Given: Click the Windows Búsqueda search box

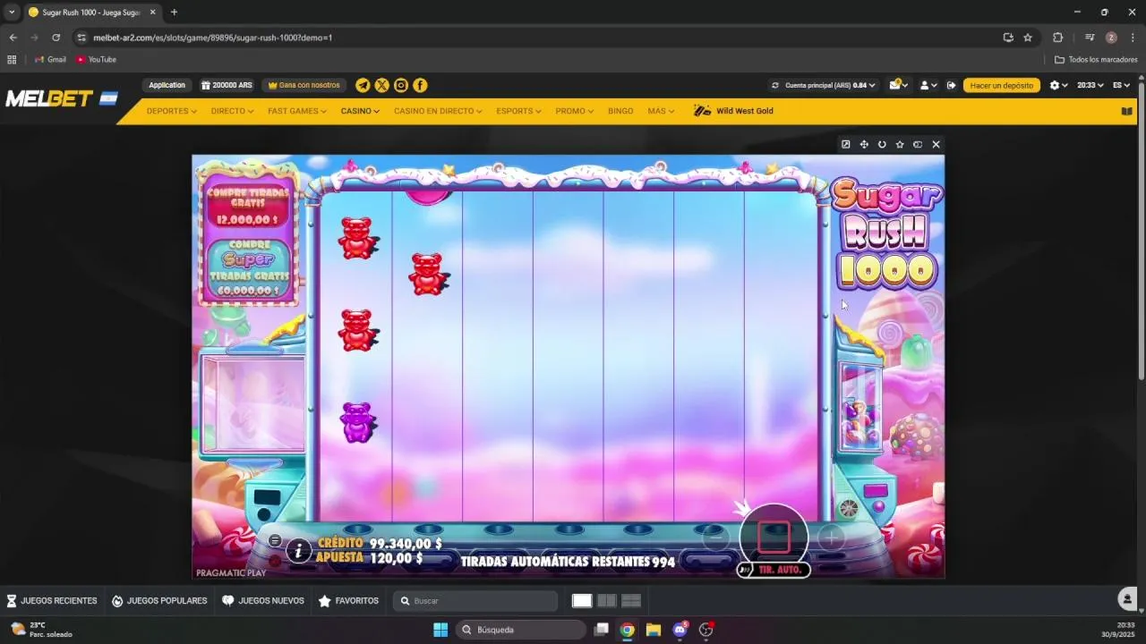Looking at the screenshot, I should (520, 630).
